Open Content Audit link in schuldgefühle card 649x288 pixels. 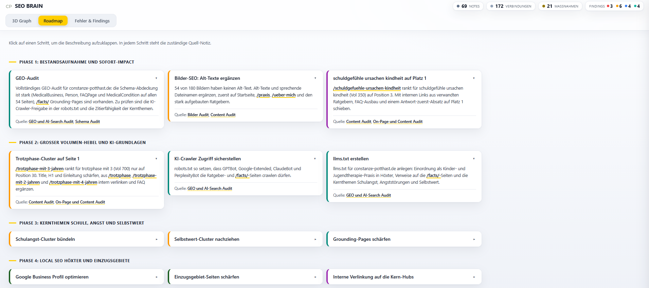tap(359, 122)
